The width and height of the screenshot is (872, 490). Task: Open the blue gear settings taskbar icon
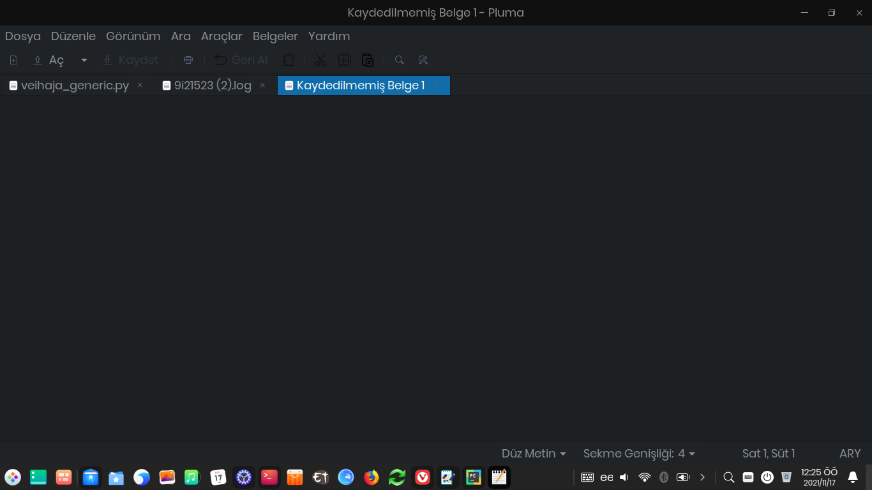244,477
